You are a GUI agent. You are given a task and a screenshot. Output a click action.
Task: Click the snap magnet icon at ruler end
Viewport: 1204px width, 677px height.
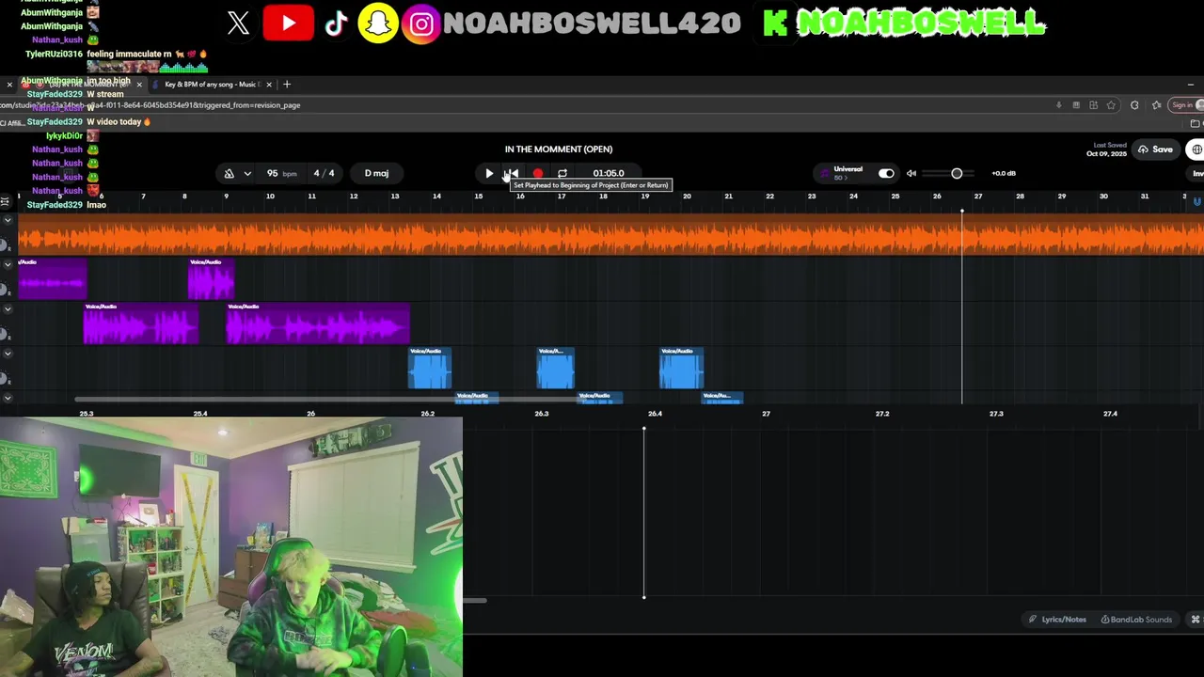click(x=1197, y=201)
